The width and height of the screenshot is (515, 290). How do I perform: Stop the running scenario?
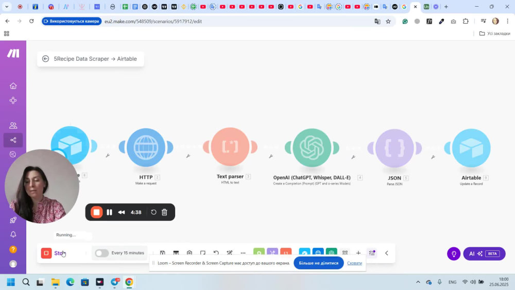[54, 253]
